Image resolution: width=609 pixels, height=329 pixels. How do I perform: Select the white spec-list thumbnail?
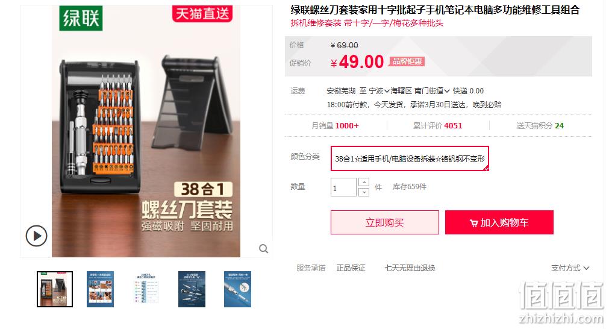[146, 289]
